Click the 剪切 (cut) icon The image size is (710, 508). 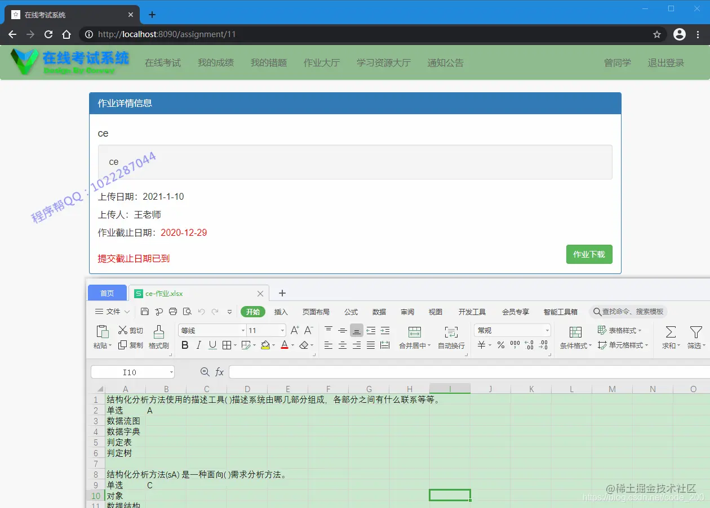tap(129, 331)
